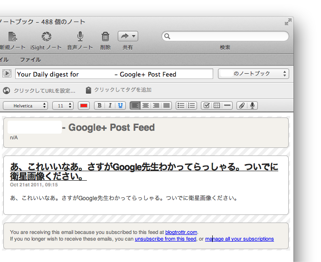Insert a table

coord(217,106)
